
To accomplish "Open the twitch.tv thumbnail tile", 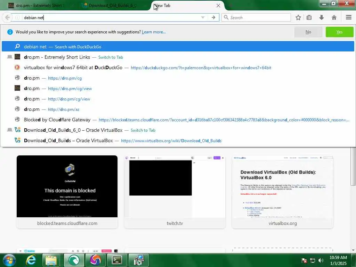I will (175, 192).
